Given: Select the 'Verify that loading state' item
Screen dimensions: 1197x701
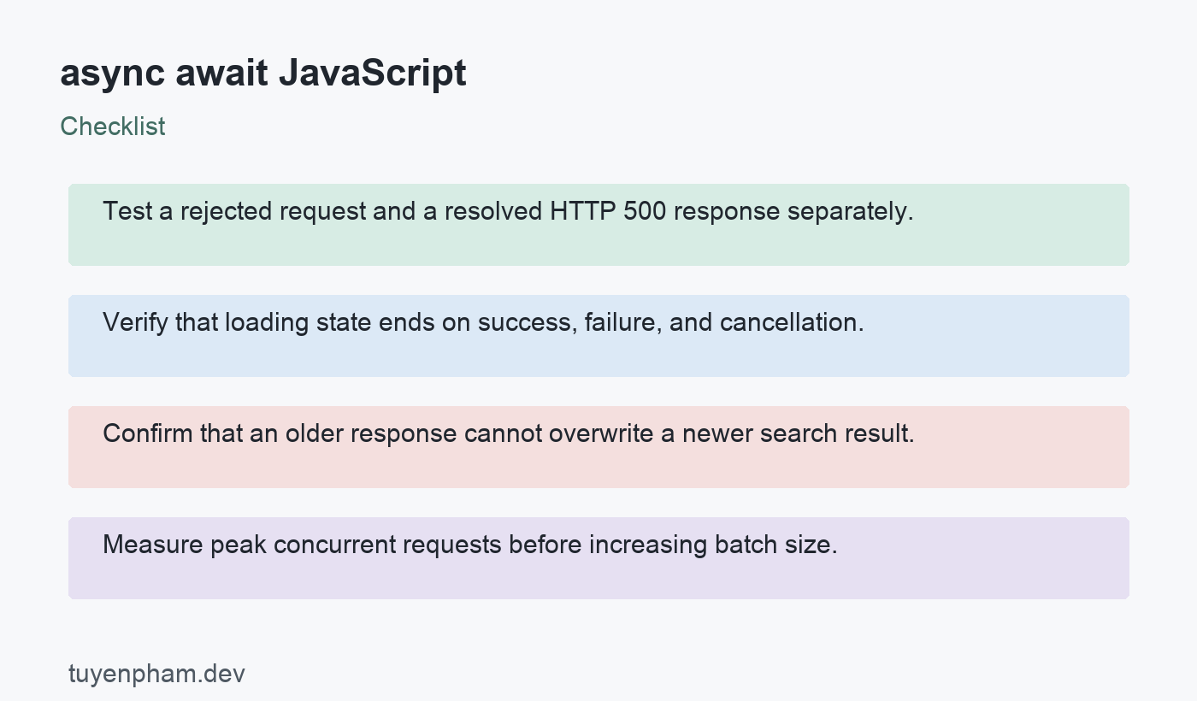Looking at the screenshot, I should point(598,336).
